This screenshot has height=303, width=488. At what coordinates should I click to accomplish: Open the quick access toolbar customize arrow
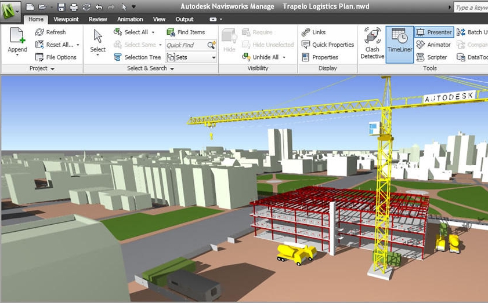pyautogui.click(x=134, y=6)
